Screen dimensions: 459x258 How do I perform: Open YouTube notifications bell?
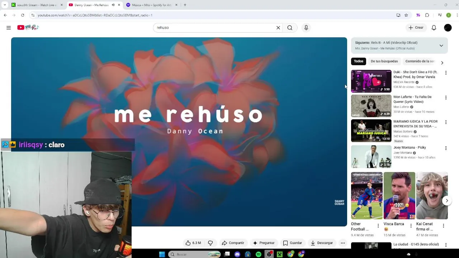(434, 28)
